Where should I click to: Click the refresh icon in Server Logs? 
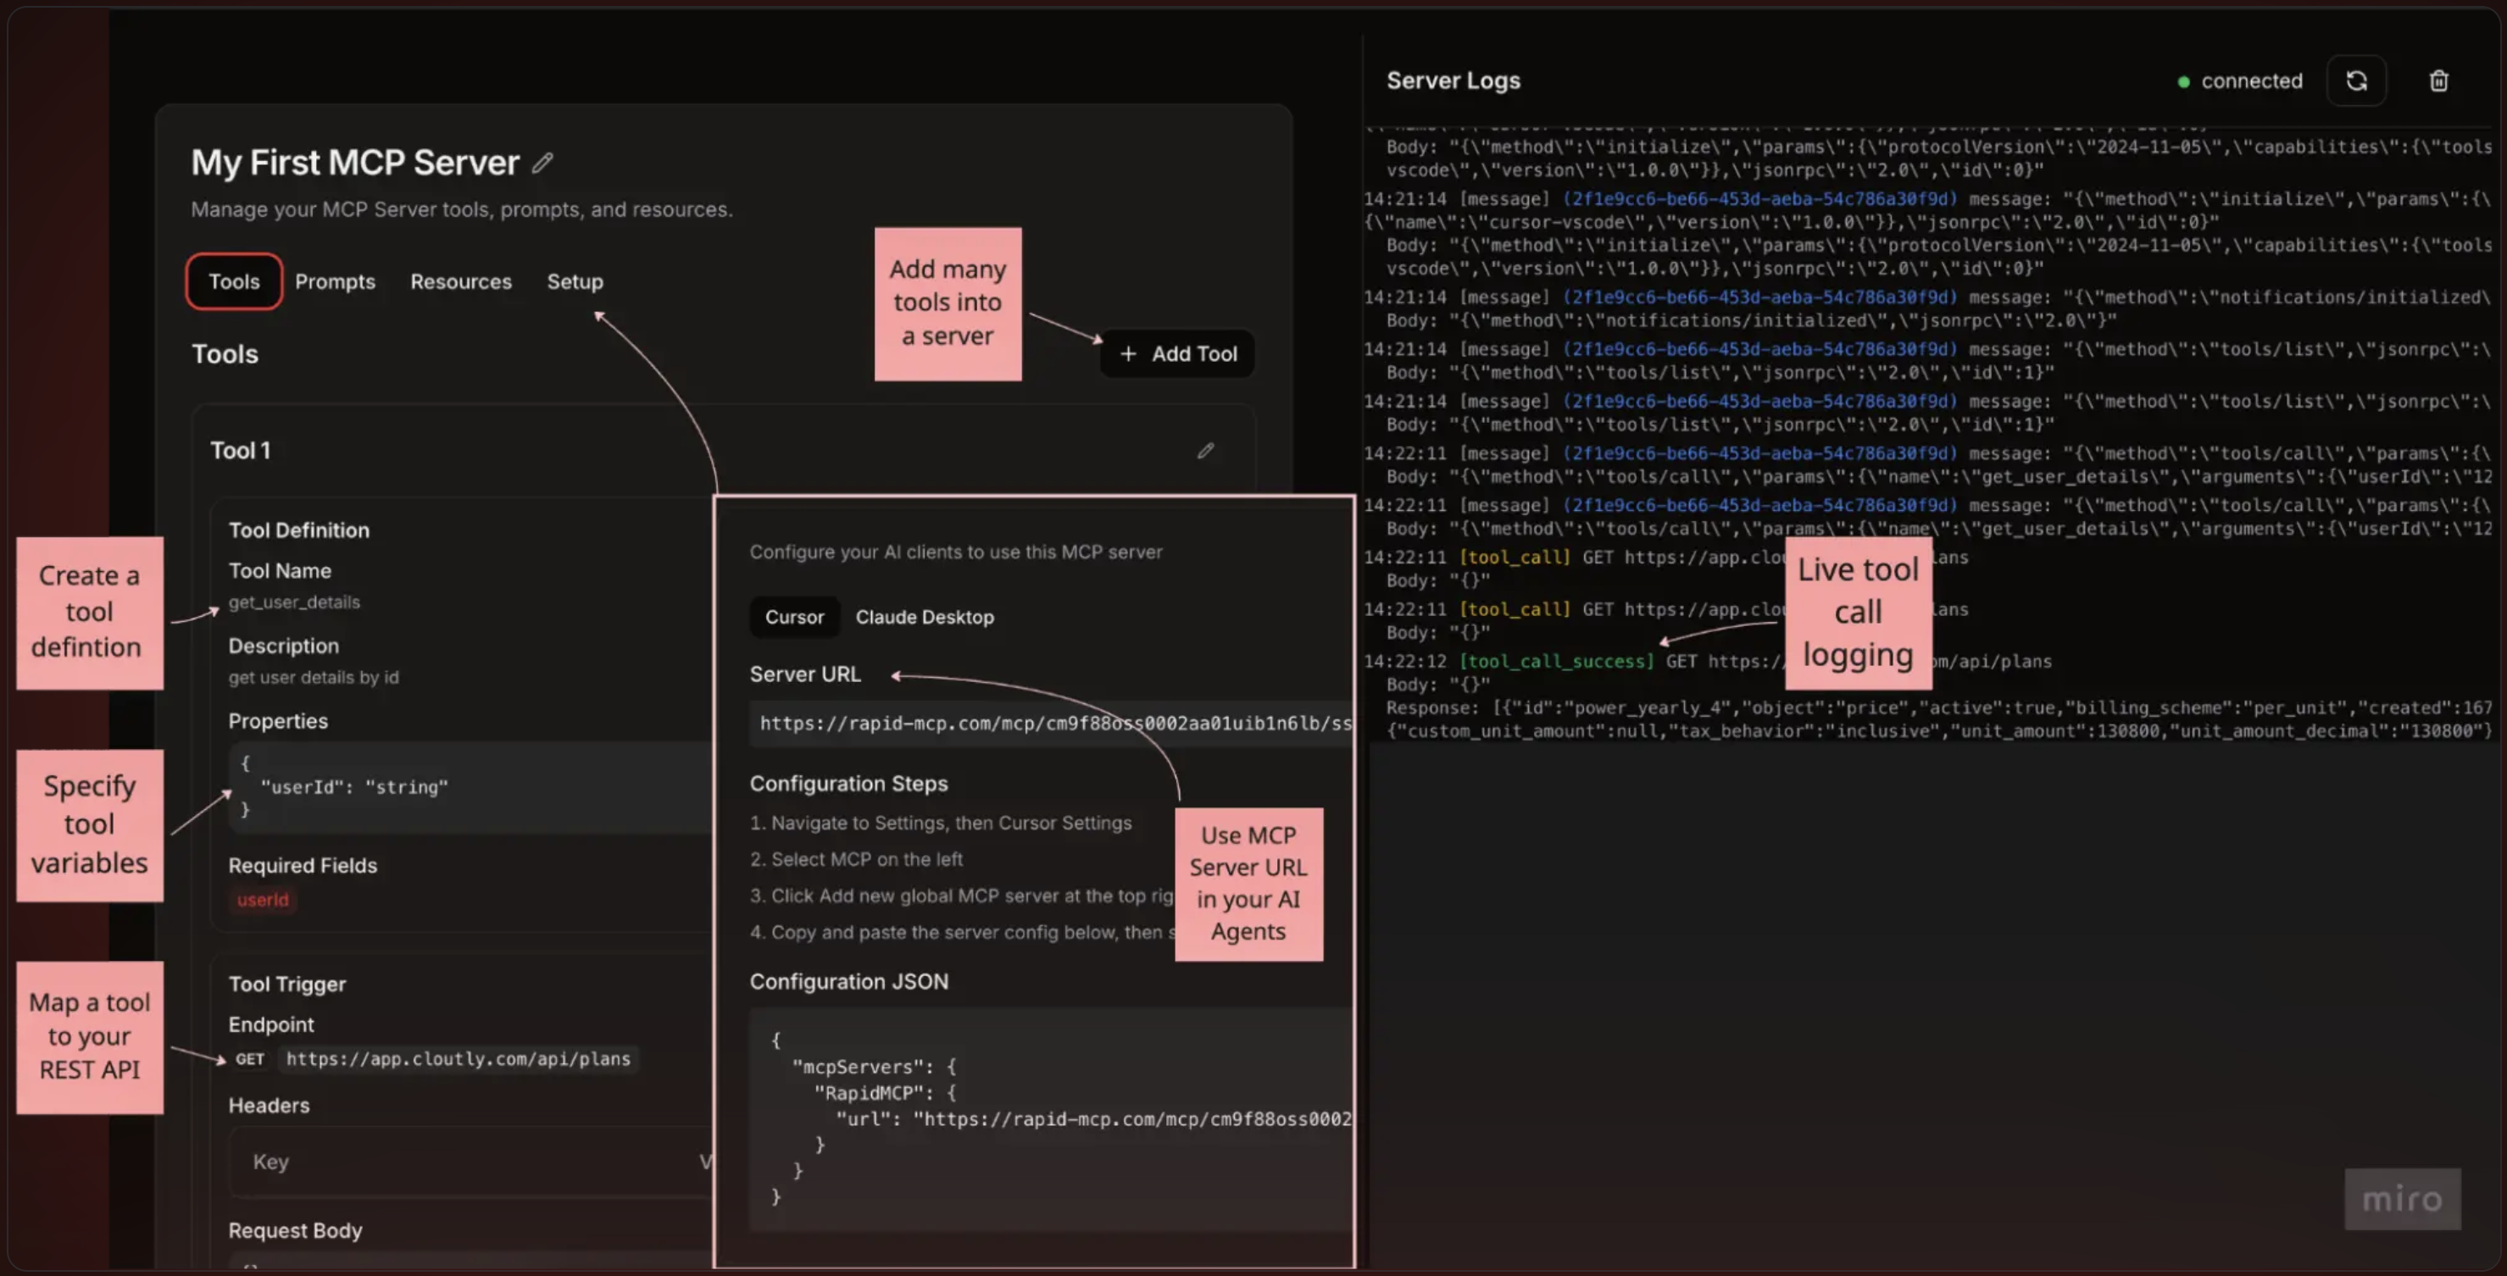click(2356, 80)
